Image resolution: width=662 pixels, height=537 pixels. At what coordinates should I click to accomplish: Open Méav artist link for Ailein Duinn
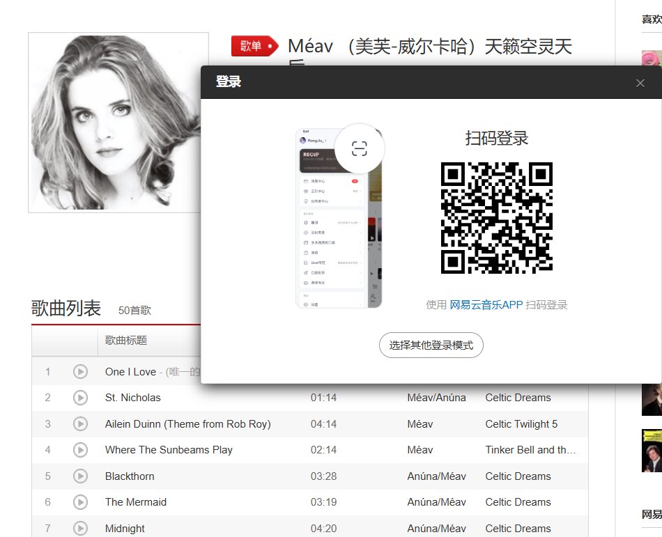[x=420, y=424]
